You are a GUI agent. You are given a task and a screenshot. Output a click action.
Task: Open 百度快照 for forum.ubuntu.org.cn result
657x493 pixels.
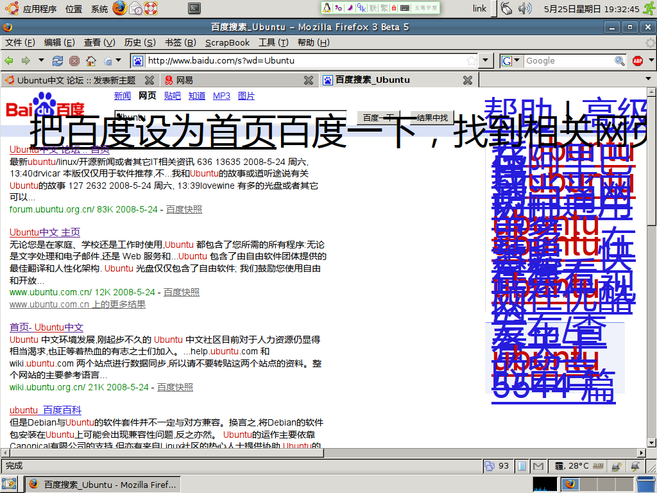tap(184, 209)
